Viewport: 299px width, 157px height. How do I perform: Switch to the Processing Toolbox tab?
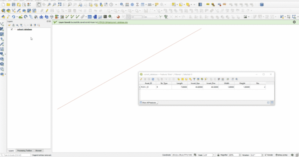(x=24, y=151)
